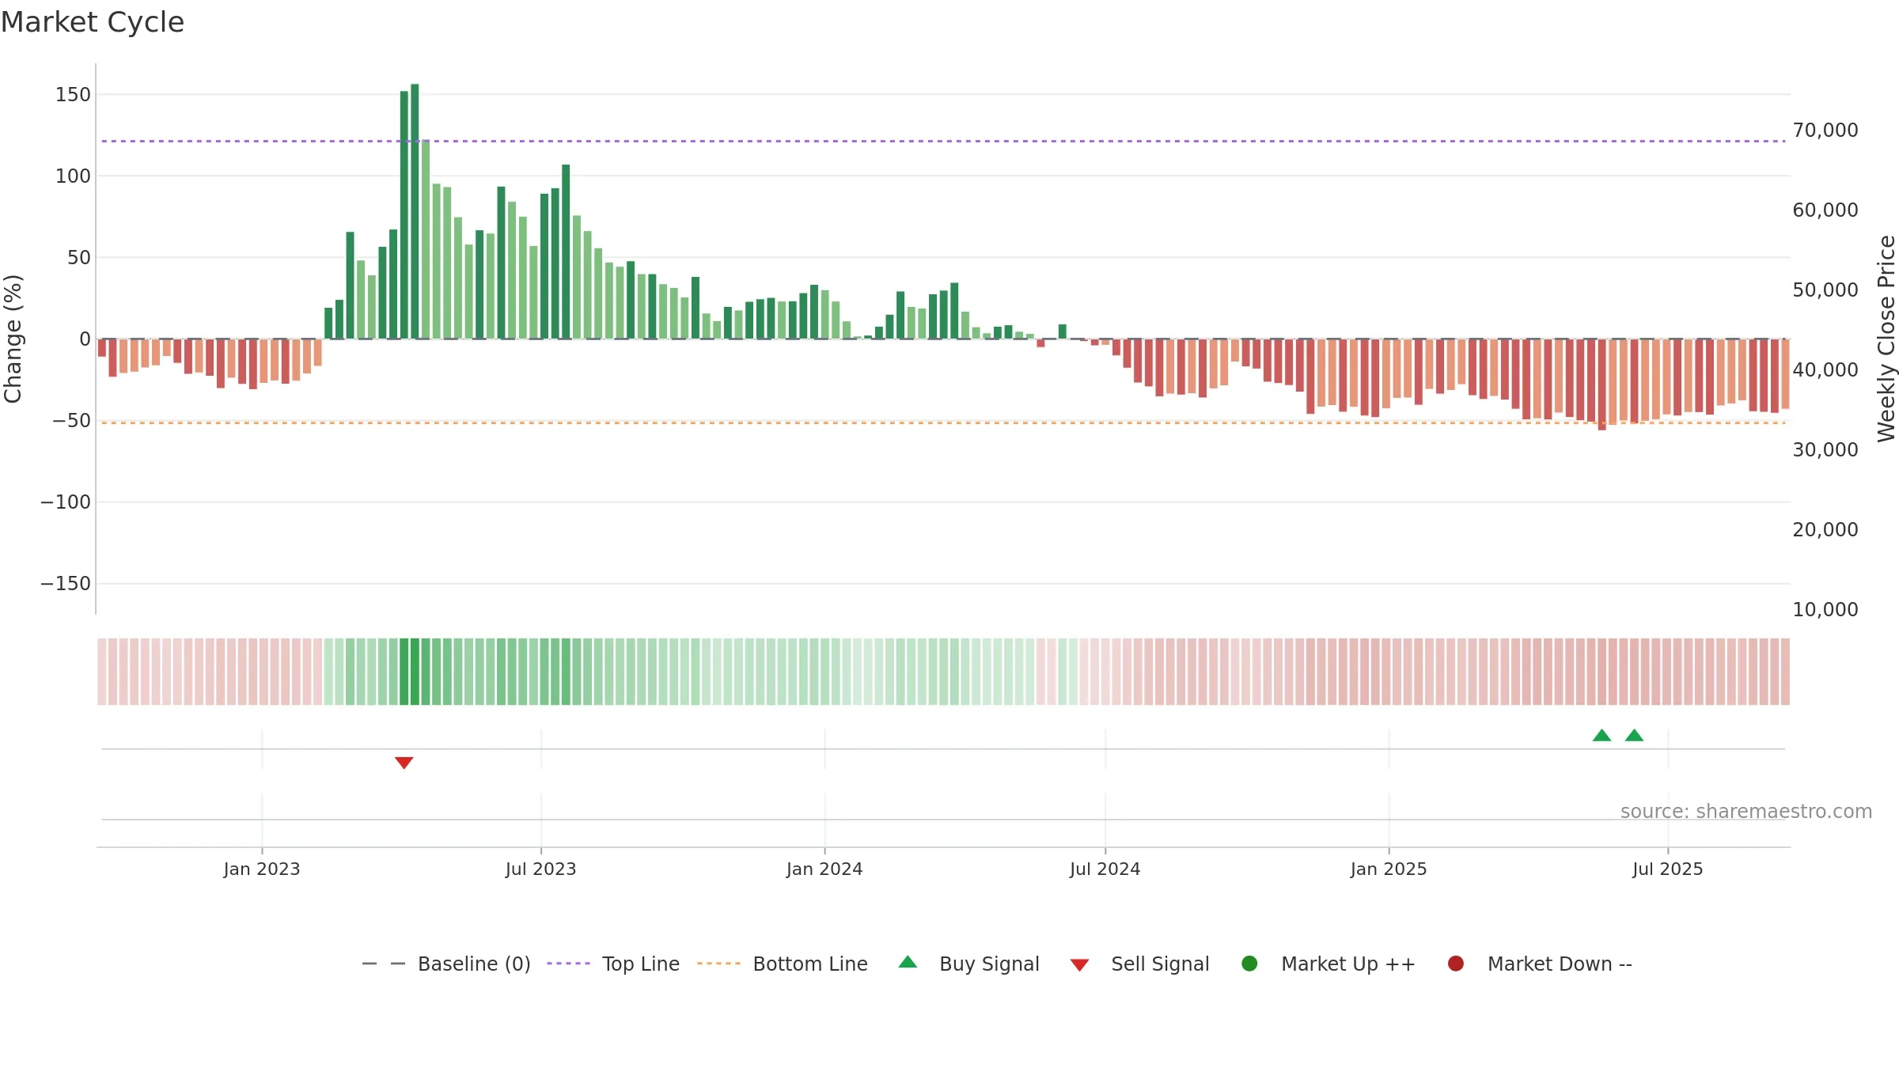Screen dimensions: 1899x1068
Task: Toggle the Baseline (0) legend entry
Action: (446, 964)
